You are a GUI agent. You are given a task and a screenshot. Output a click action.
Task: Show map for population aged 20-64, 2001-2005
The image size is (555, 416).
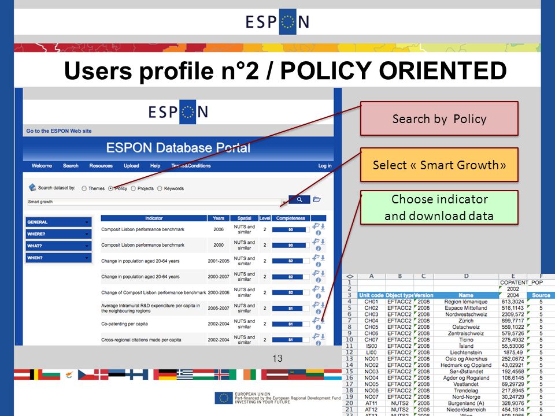pos(316,258)
